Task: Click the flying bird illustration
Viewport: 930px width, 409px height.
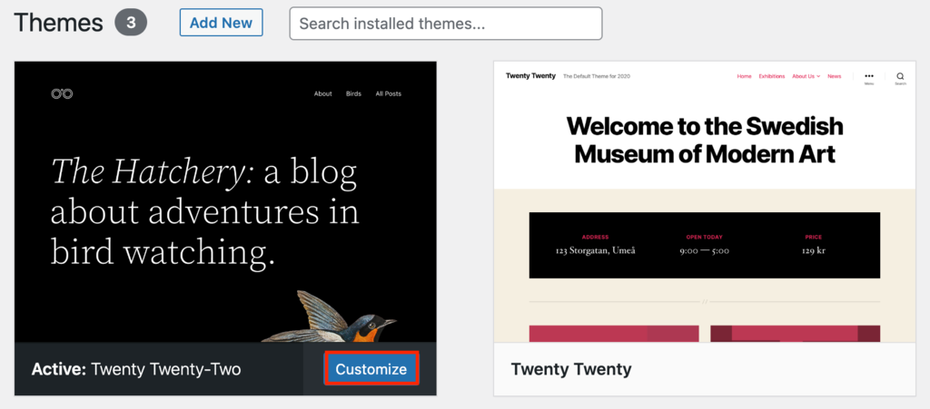Action: coord(328,316)
